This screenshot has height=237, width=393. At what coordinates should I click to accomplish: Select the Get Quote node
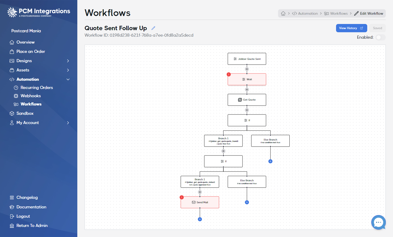(247, 100)
